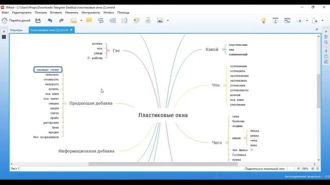Switch to the Маркеры tab
The width and height of the screenshot is (330, 185).
tap(16, 30)
